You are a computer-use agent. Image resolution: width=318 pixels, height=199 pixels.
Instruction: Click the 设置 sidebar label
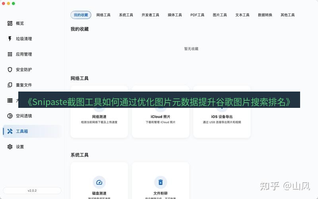click(x=20, y=146)
